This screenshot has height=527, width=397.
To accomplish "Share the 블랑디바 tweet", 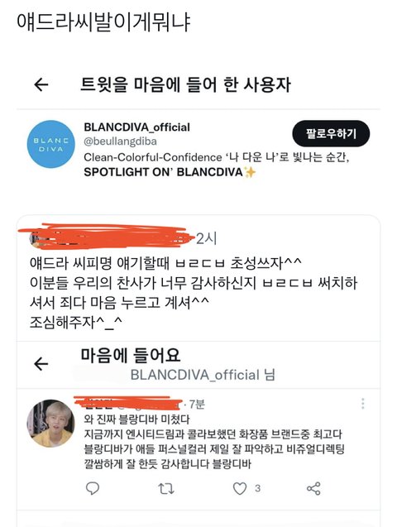I will 313,488.
